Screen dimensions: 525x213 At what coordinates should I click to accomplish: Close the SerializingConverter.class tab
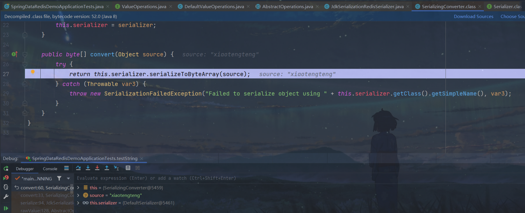[x=480, y=6]
